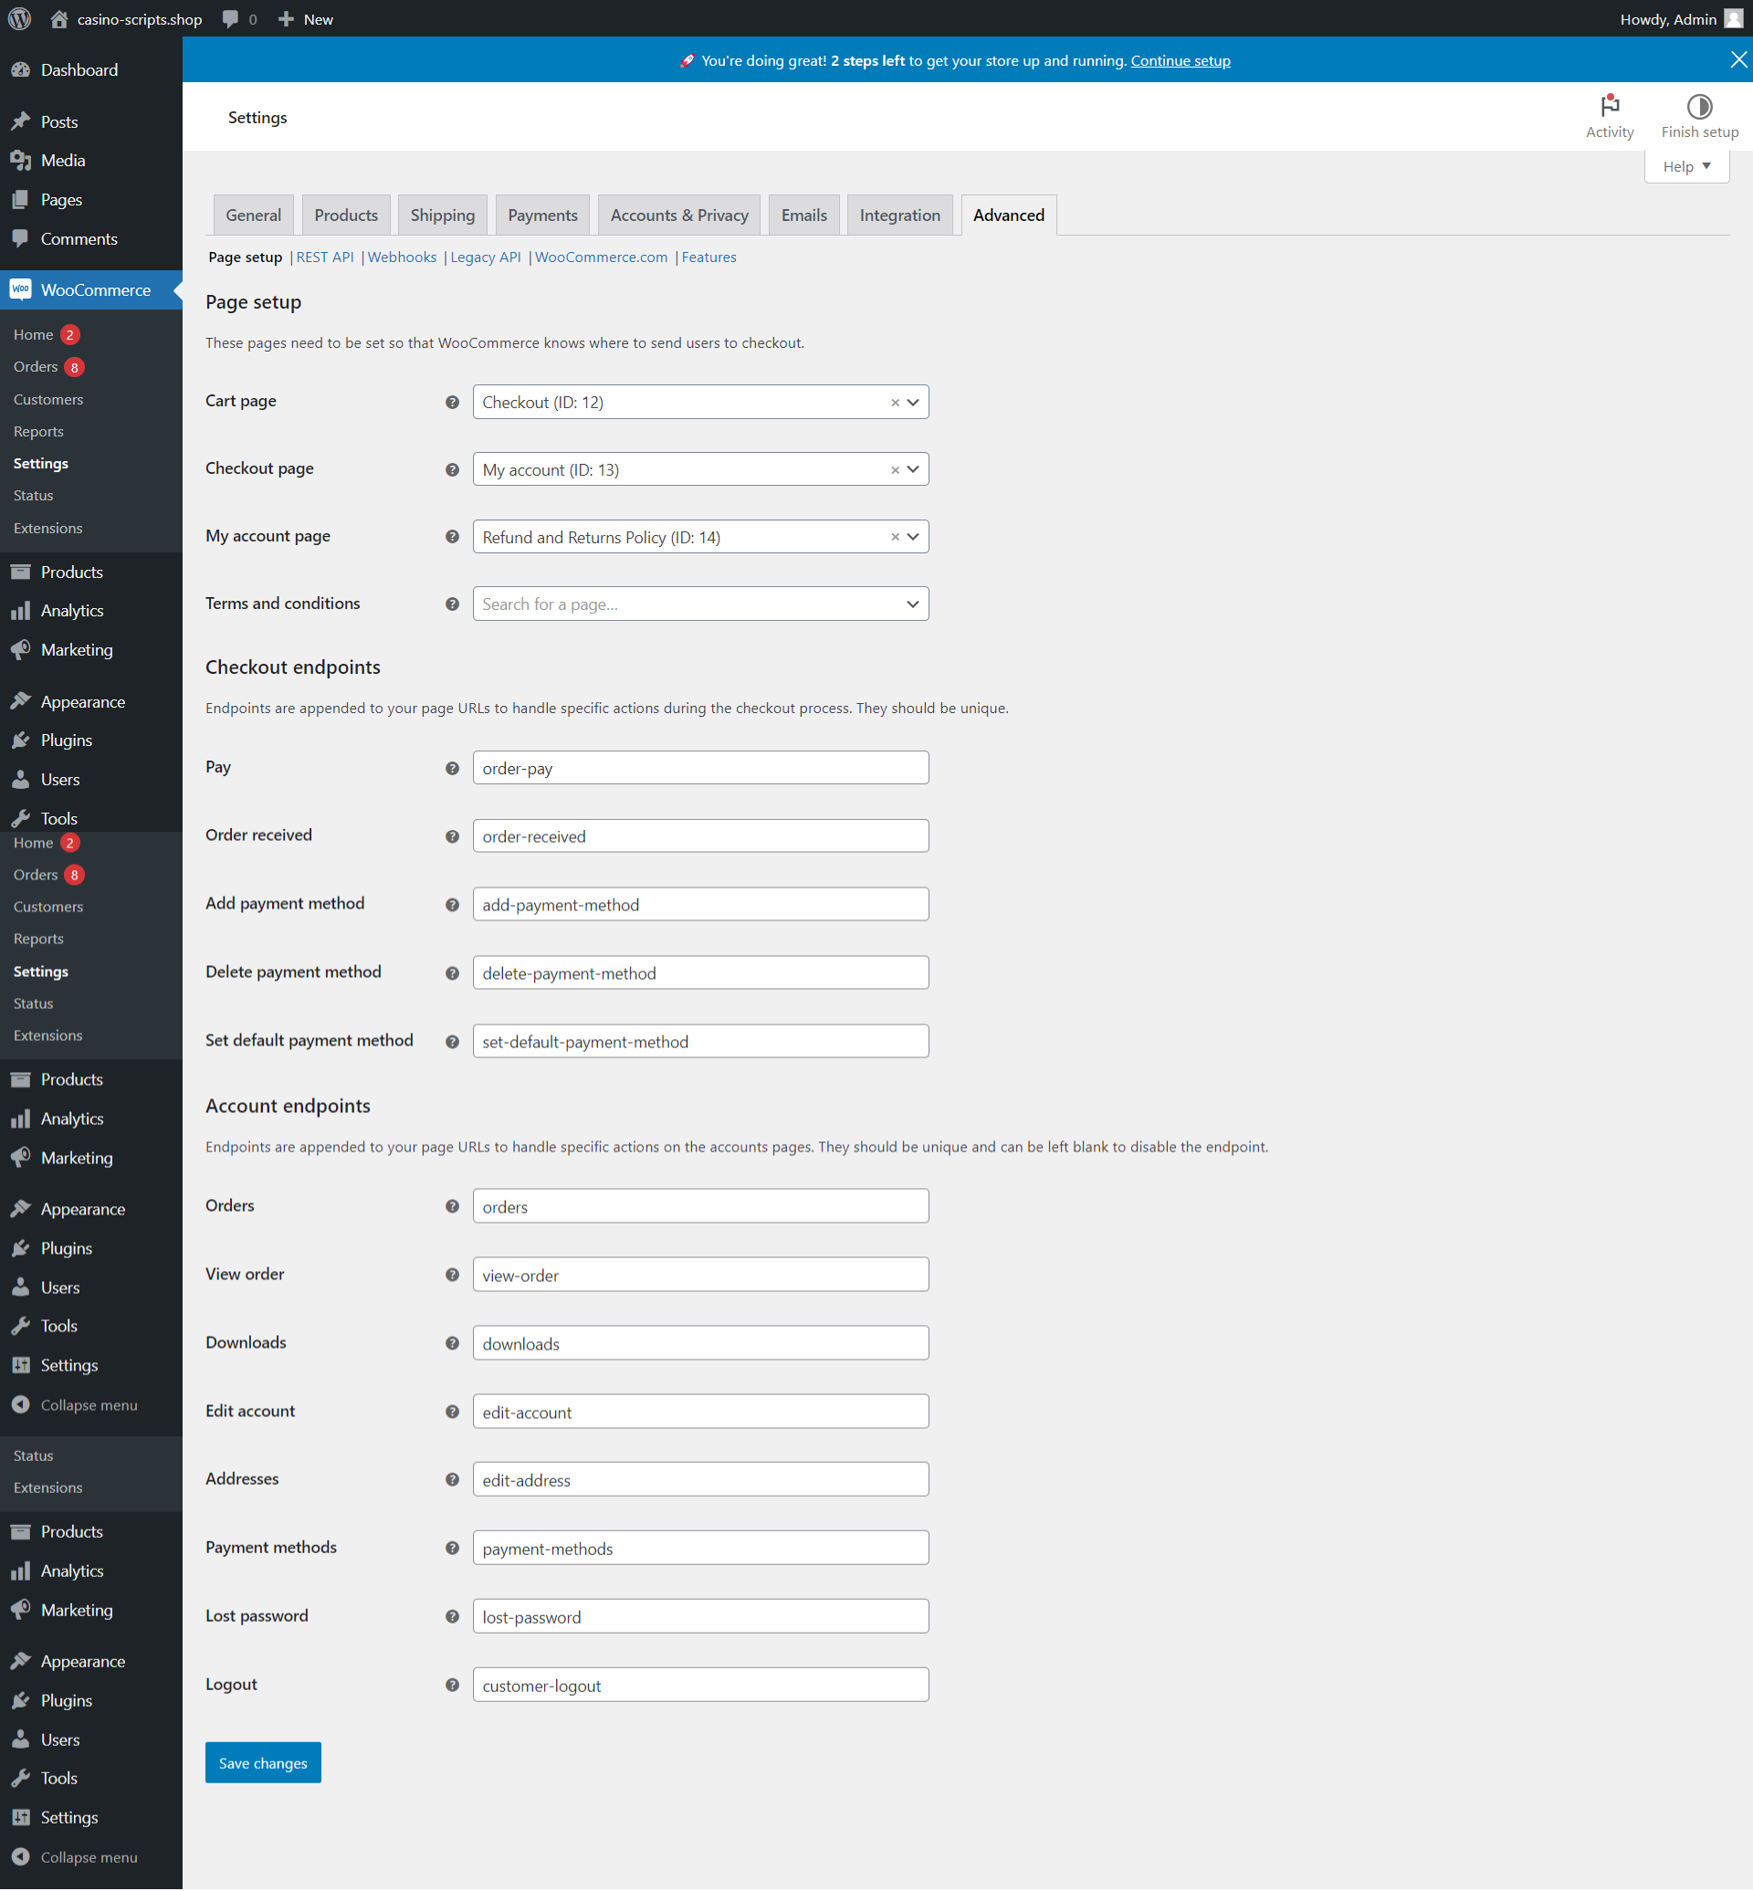The height and width of the screenshot is (1891, 1753).
Task: Select the Shipping tab
Action: coord(440,215)
